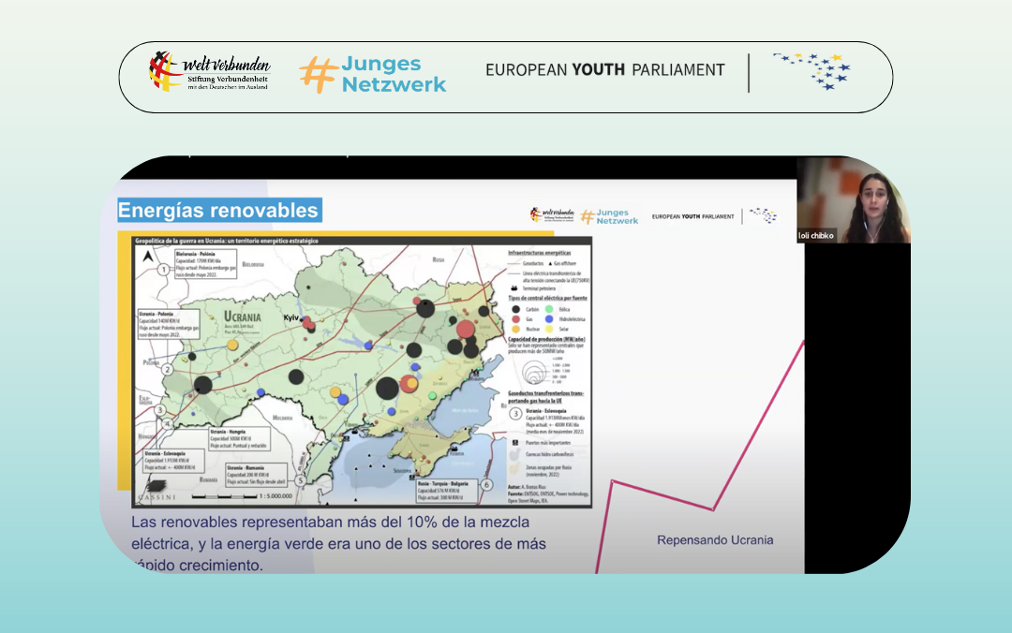Click the Zonas ocupadas por Rusia legend entry
The height and width of the screenshot is (633, 1012).
[541, 471]
